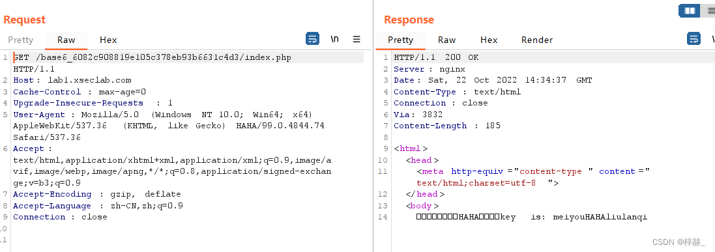Click the Response panel heading

(x=409, y=20)
